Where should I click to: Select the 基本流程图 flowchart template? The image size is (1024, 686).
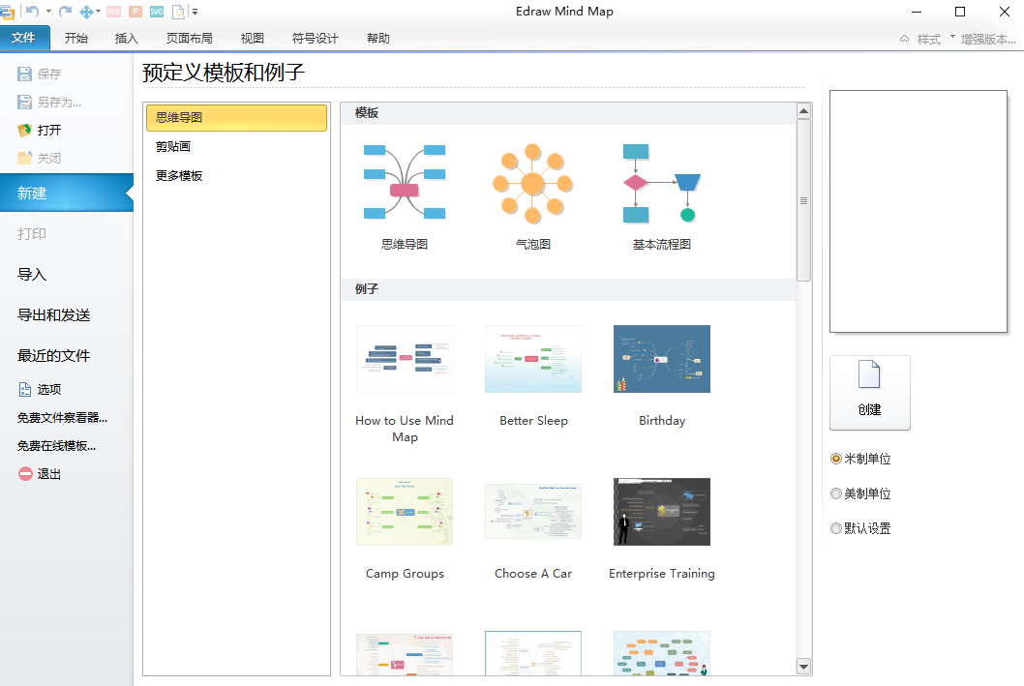(661, 184)
